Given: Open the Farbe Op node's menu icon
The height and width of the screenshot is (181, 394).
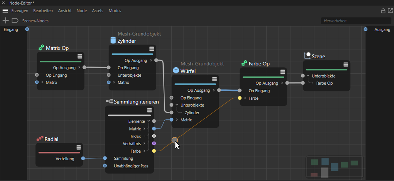Looking at the screenshot, I should coord(283,72).
